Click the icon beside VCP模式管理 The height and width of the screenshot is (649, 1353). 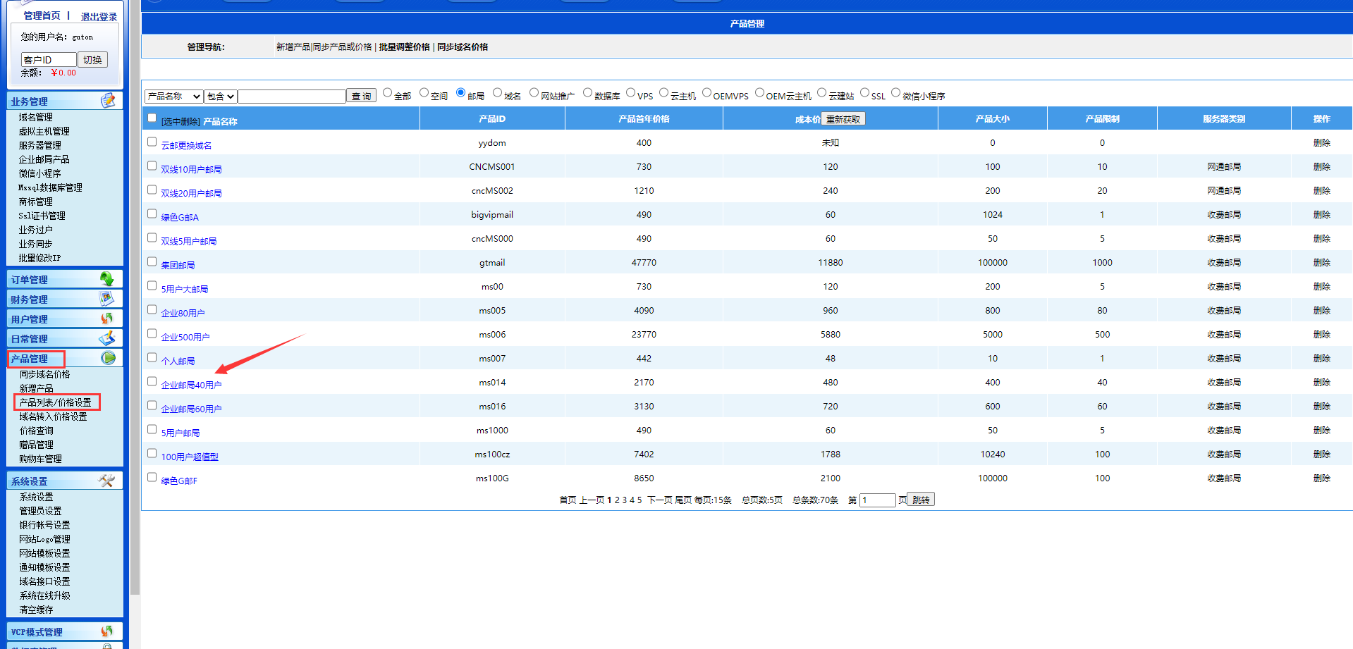107,631
